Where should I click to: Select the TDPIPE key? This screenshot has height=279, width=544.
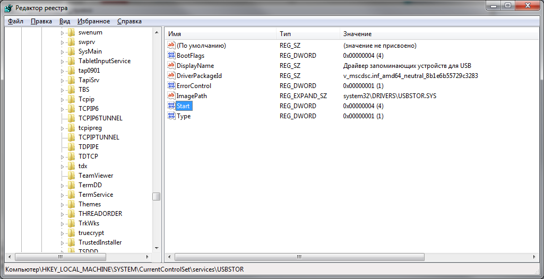click(89, 147)
